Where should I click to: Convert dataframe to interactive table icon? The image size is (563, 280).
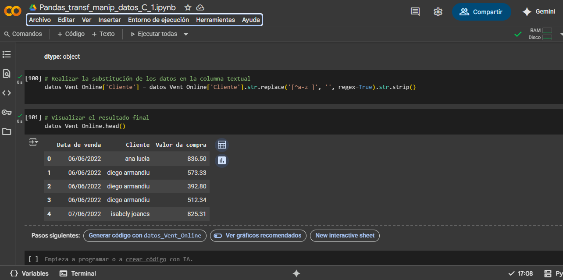click(222, 145)
